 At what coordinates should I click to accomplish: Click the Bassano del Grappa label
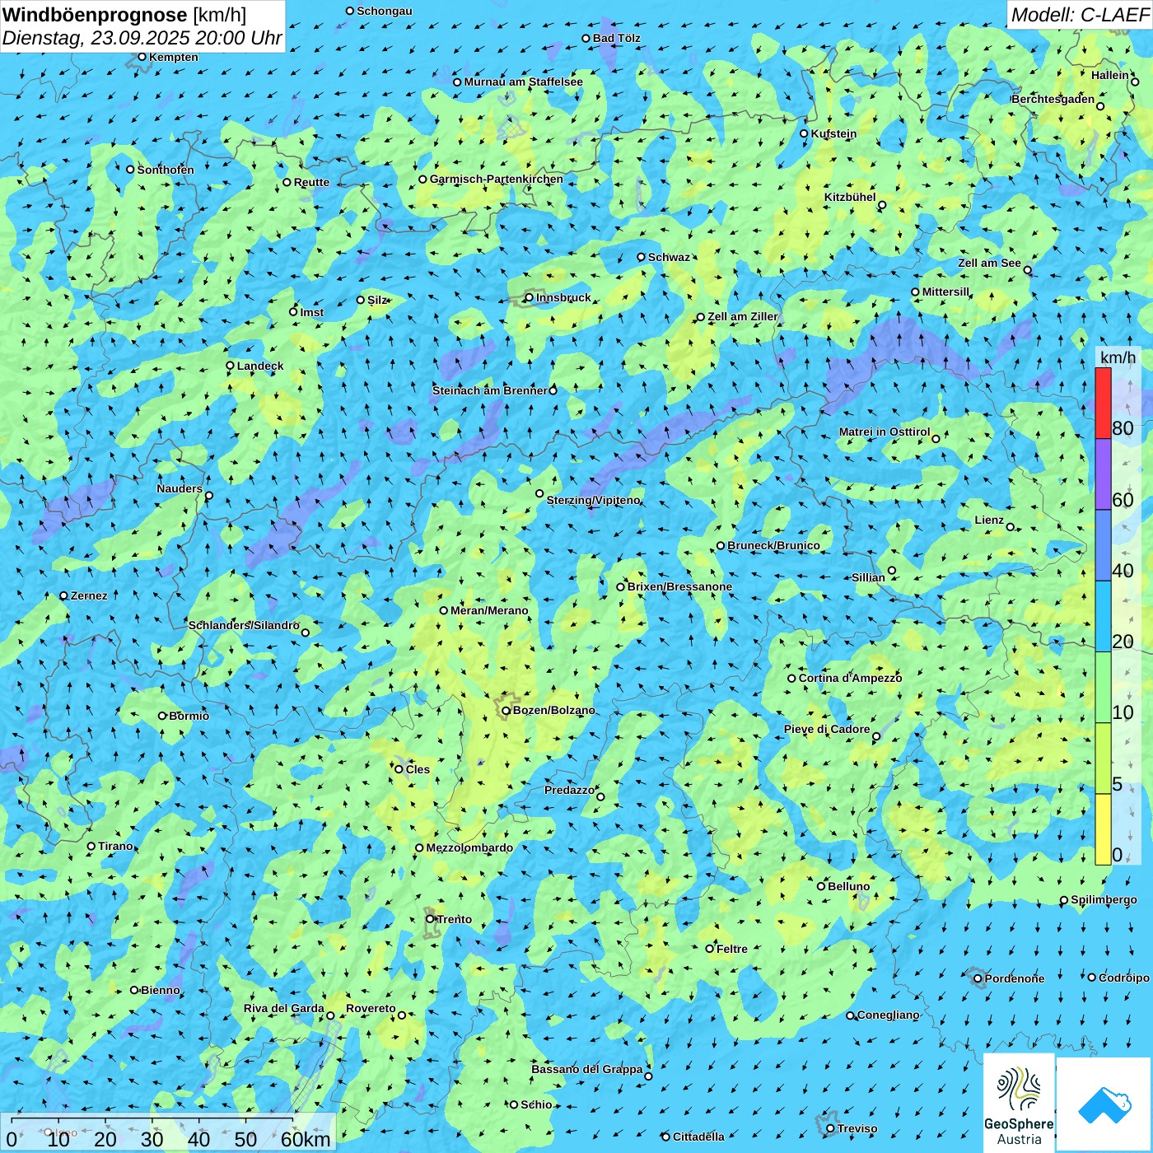click(x=587, y=1069)
